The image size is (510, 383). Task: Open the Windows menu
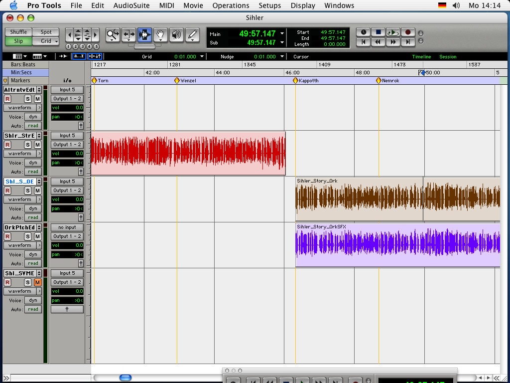(339, 5)
